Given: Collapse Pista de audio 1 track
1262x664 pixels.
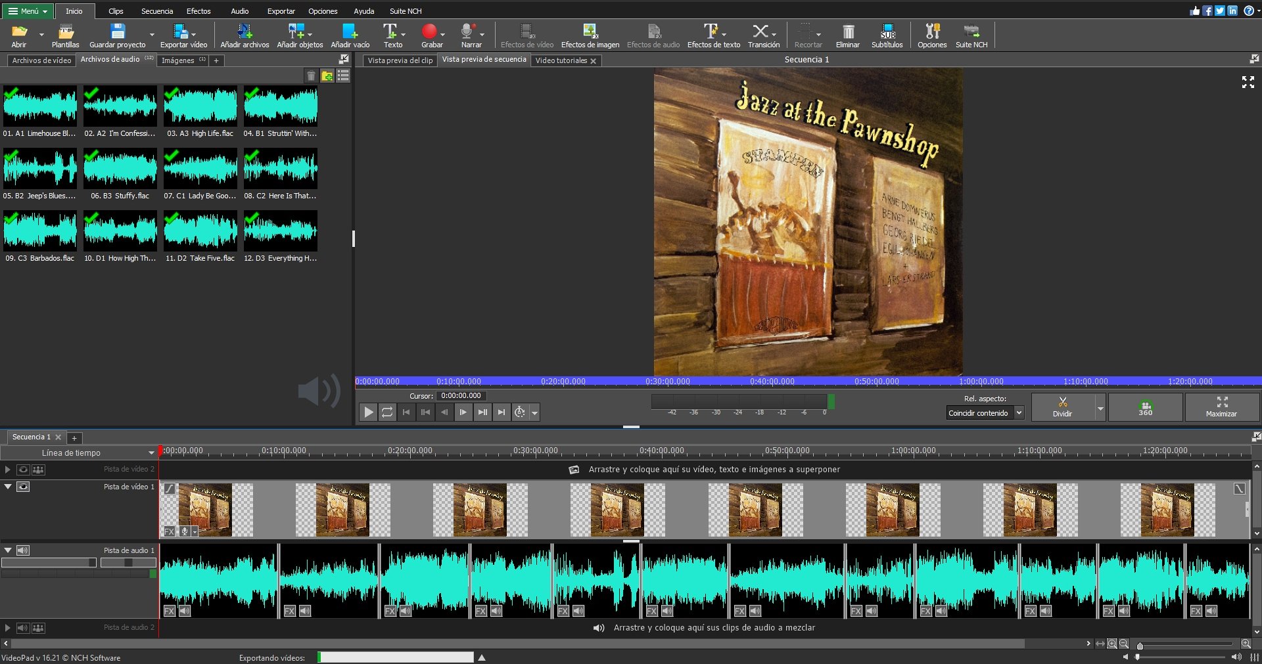Looking at the screenshot, I should (x=8, y=550).
